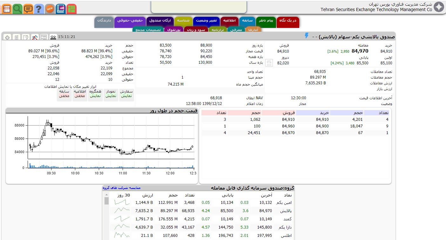Open the blue book statistics icon
The height and width of the screenshot is (240, 446).
point(61,9)
